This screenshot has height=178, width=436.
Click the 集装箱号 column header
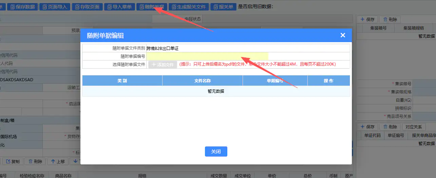pyautogui.click(x=378, y=28)
